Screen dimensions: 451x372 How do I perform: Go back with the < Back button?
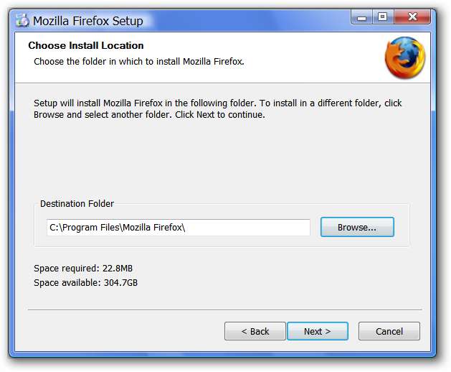(x=255, y=331)
